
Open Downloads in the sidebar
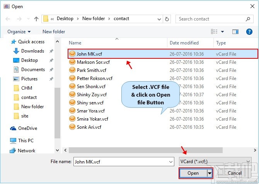29,51
